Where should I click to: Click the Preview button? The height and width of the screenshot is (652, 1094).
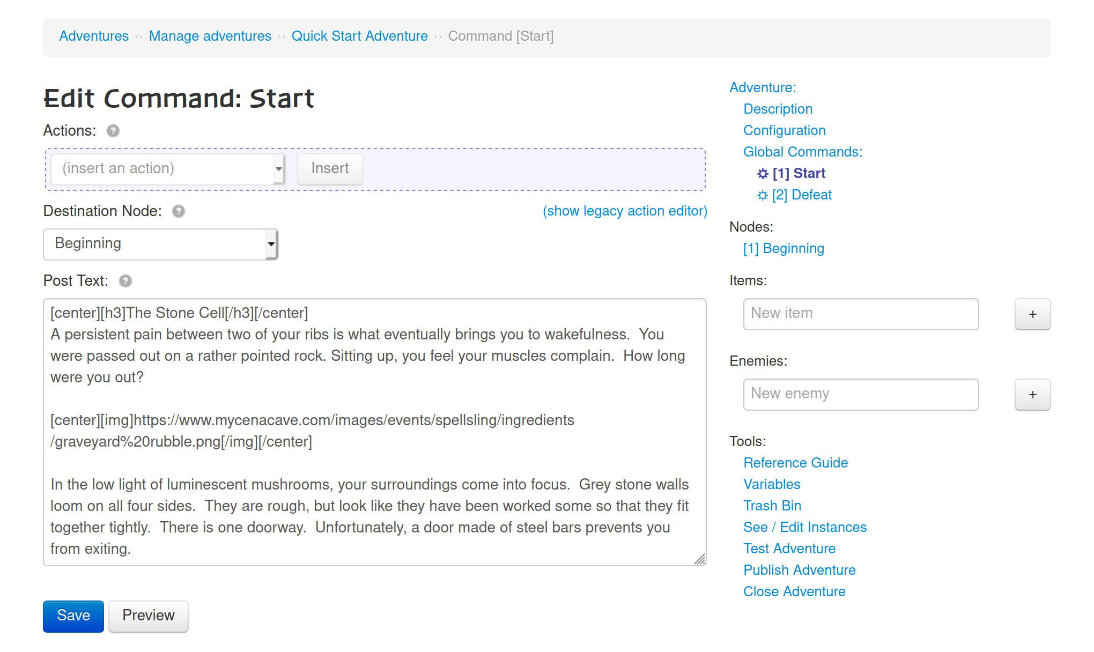(149, 616)
